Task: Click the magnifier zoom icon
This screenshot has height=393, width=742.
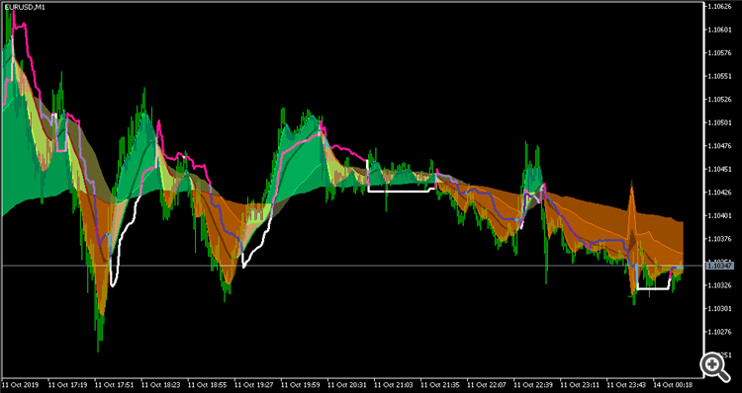Action: tap(714, 366)
